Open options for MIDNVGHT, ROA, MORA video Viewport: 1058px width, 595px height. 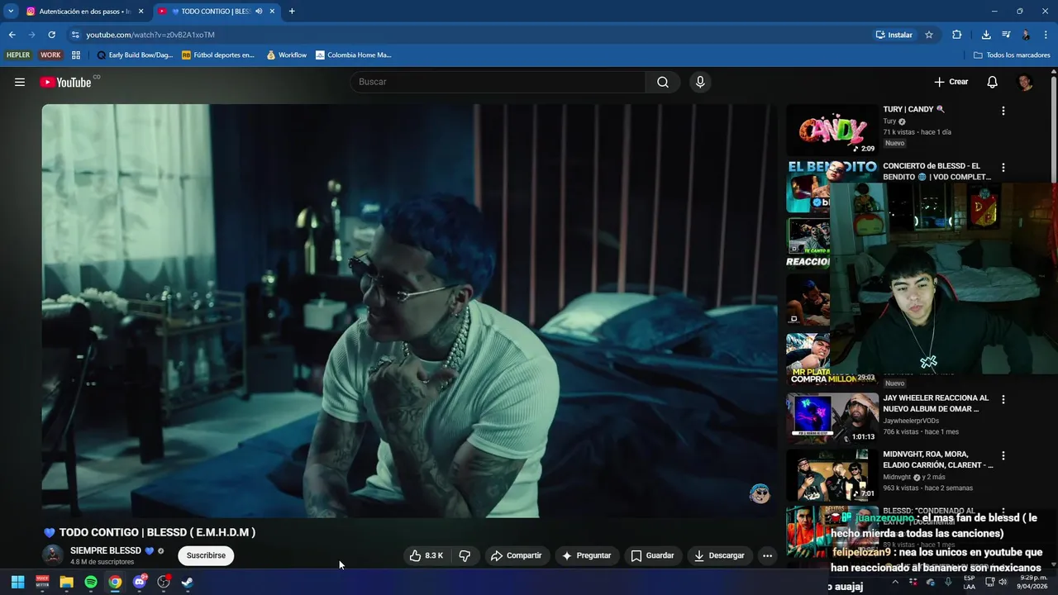(1003, 455)
